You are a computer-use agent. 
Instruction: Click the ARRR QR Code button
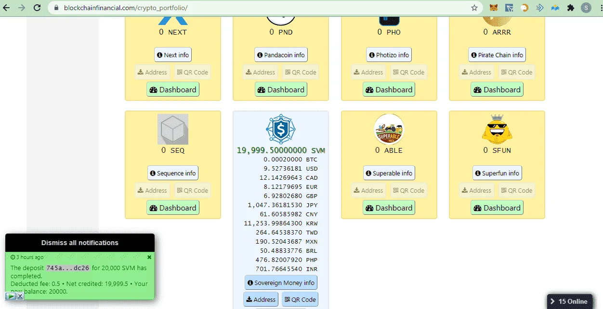coord(516,72)
